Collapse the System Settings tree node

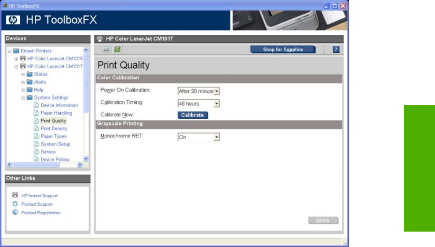click(x=23, y=98)
